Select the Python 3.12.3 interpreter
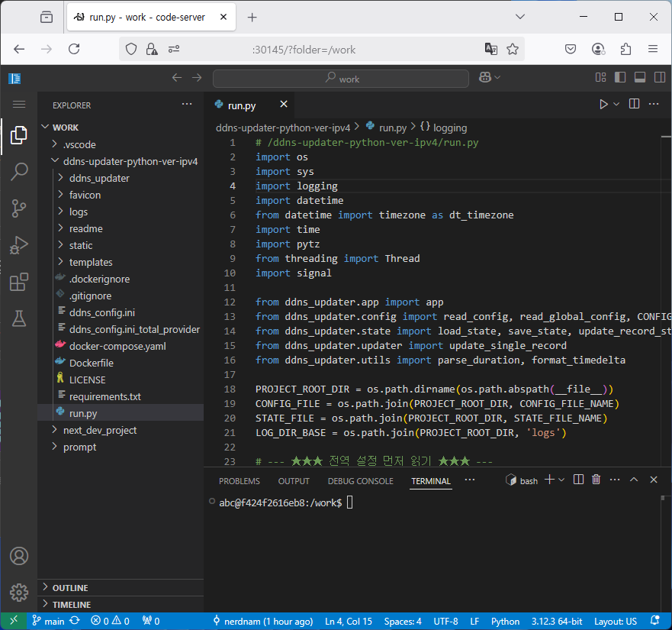672x630 pixels. point(556,621)
